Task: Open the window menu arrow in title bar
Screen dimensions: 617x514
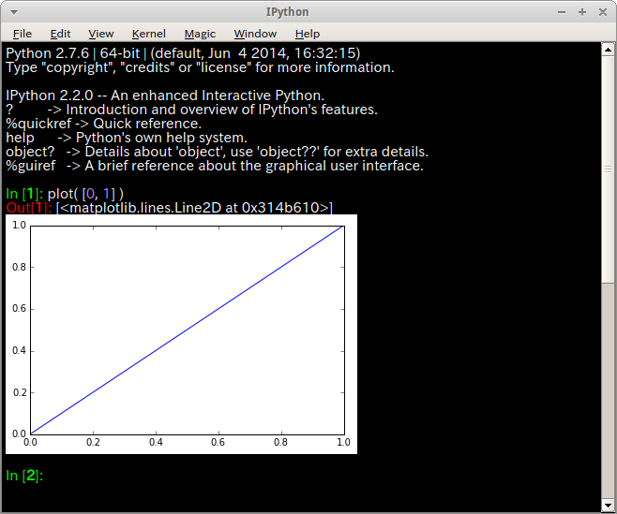Action: pyautogui.click(x=14, y=12)
